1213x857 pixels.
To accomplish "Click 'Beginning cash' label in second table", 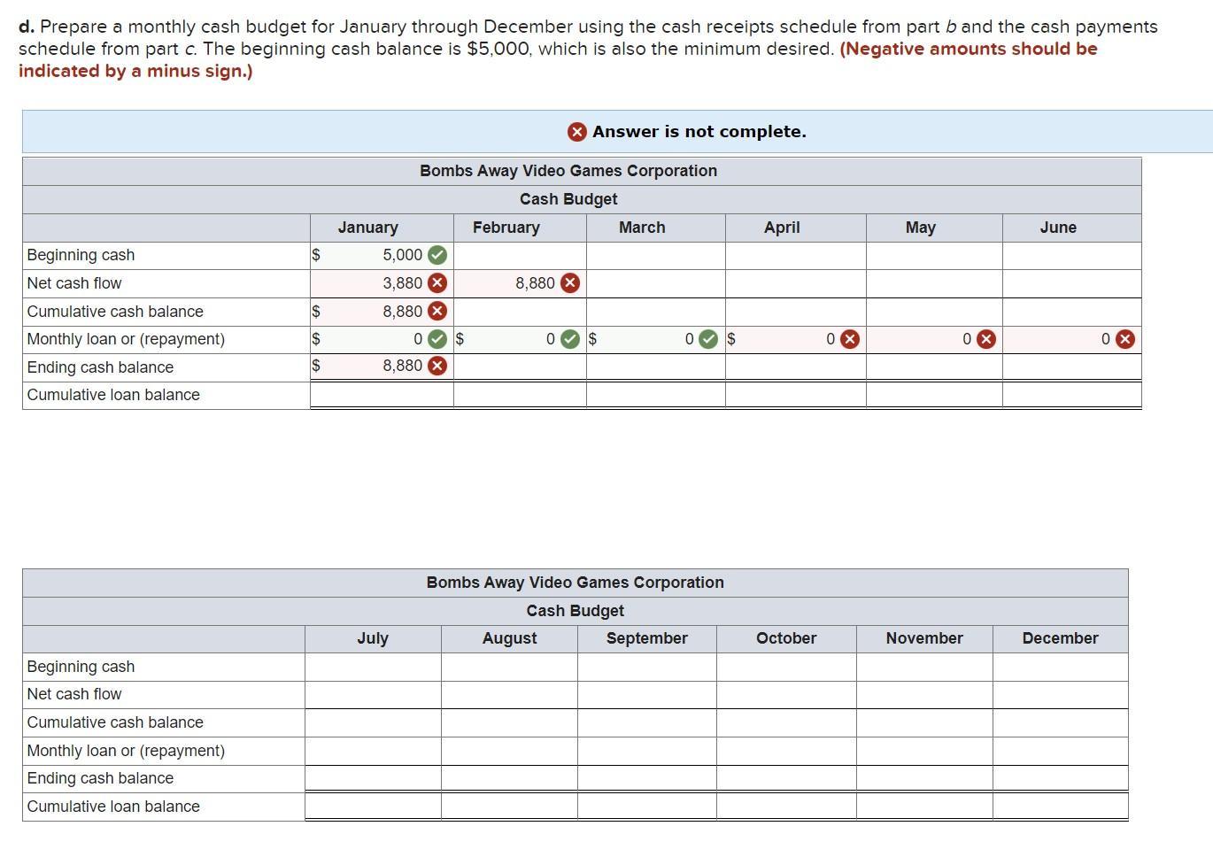I will pos(81,667).
